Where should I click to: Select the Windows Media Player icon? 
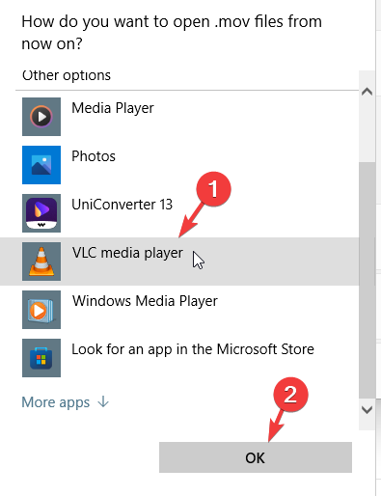(x=41, y=310)
